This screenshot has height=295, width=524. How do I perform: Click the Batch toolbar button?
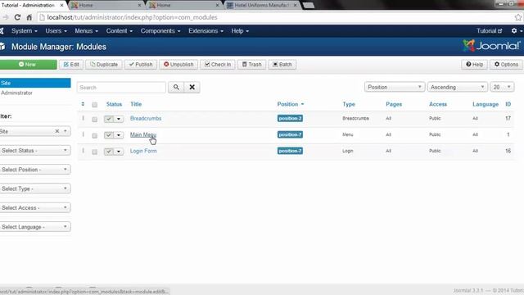(x=282, y=64)
